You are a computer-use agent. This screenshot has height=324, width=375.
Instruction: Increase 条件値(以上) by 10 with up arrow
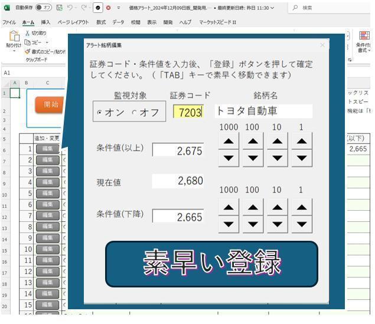click(278, 141)
